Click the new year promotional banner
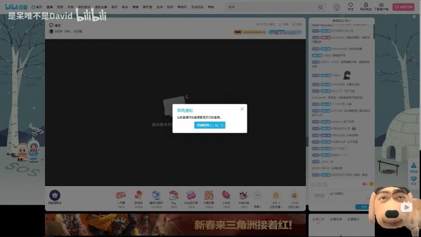This screenshot has height=237, width=421. tap(175, 225)
